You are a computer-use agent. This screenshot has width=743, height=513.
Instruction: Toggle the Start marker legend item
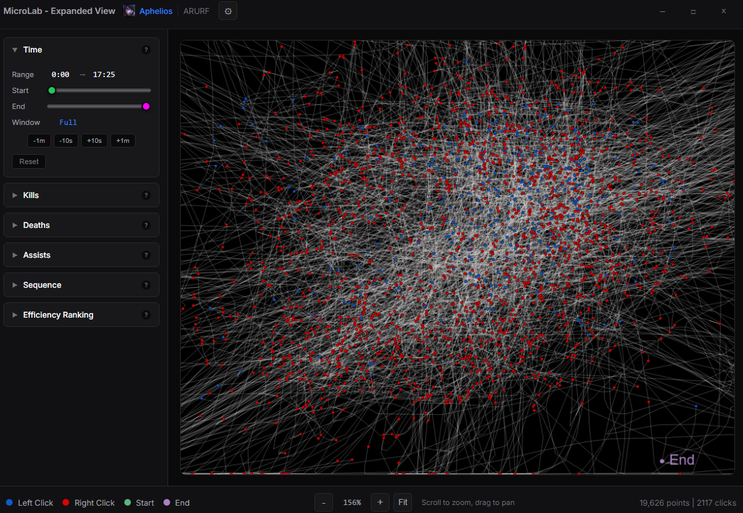pyautogui.click(x=139, y=503)
